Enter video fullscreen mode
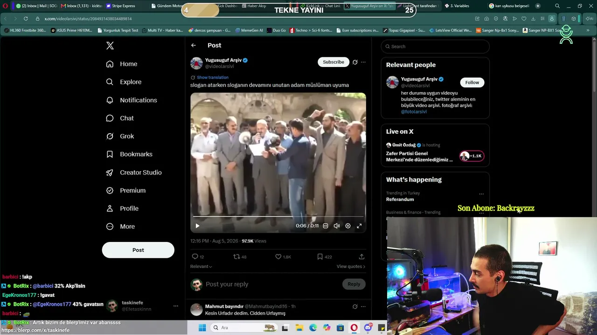This screenshot has height=335, width=597. tap(359, 226)
